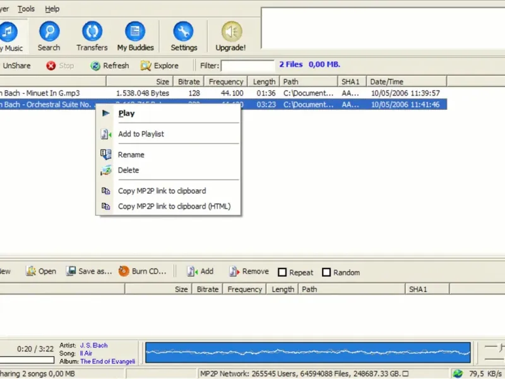Choose Delete from the context menu
Image resolution: width=505 pixels, height=379 pixels.
pyautogui.click(x=128, y=171)
